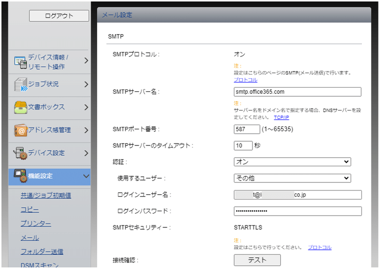
Task: Click the SMTPプロトコル オン value
Action: point(240,54)
